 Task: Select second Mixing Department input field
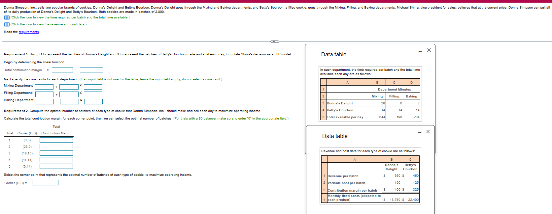69,87
